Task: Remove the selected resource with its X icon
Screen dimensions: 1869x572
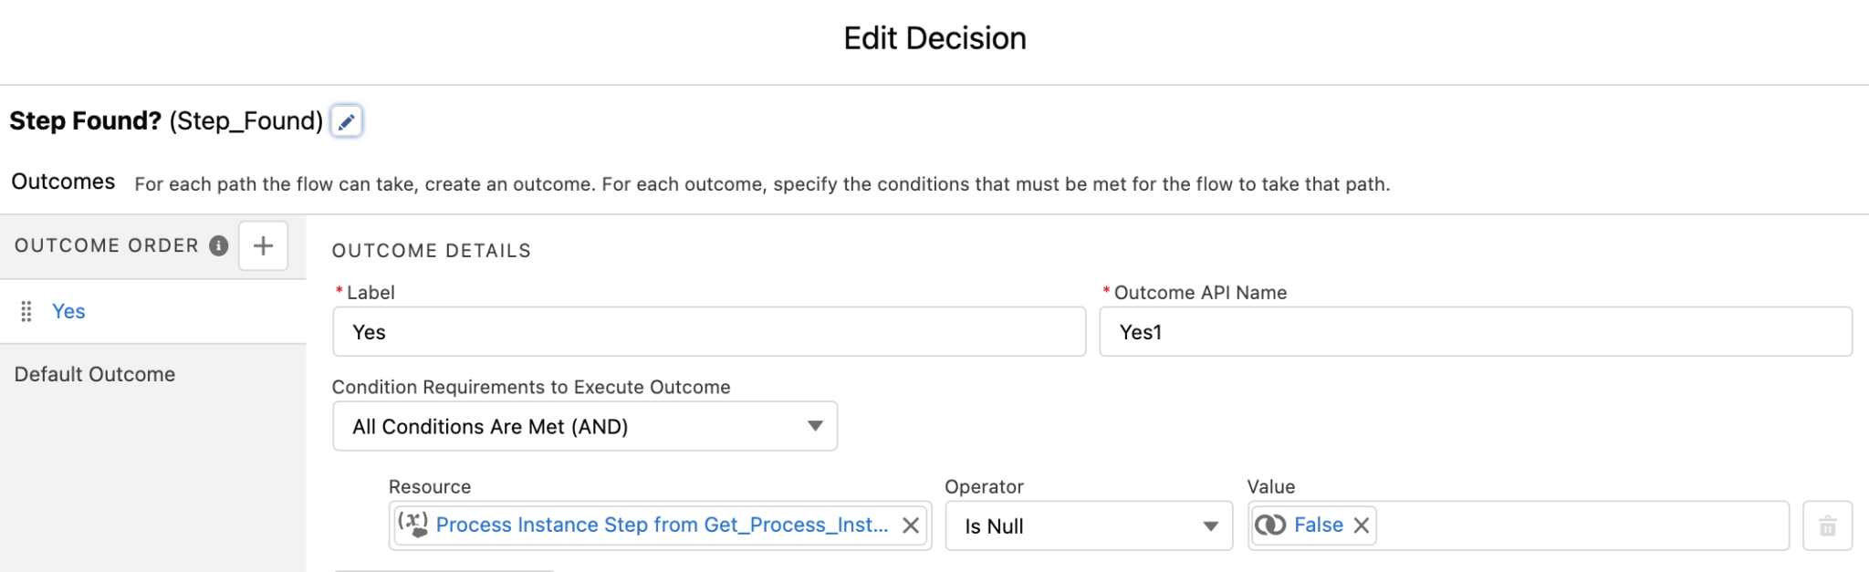Action: tap(910, 525)
